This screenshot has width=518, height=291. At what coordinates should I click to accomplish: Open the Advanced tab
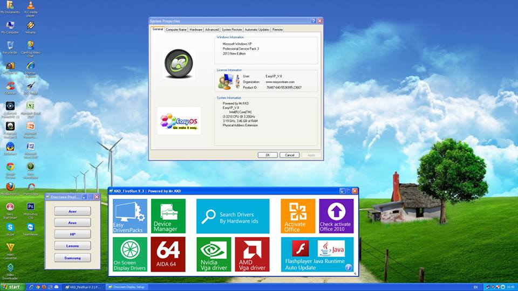[212, 29]
